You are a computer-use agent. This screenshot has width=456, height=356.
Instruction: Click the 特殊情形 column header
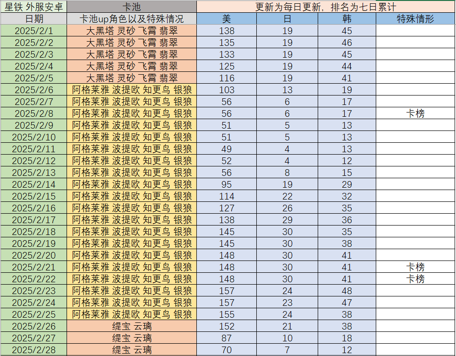click(415, 19)
